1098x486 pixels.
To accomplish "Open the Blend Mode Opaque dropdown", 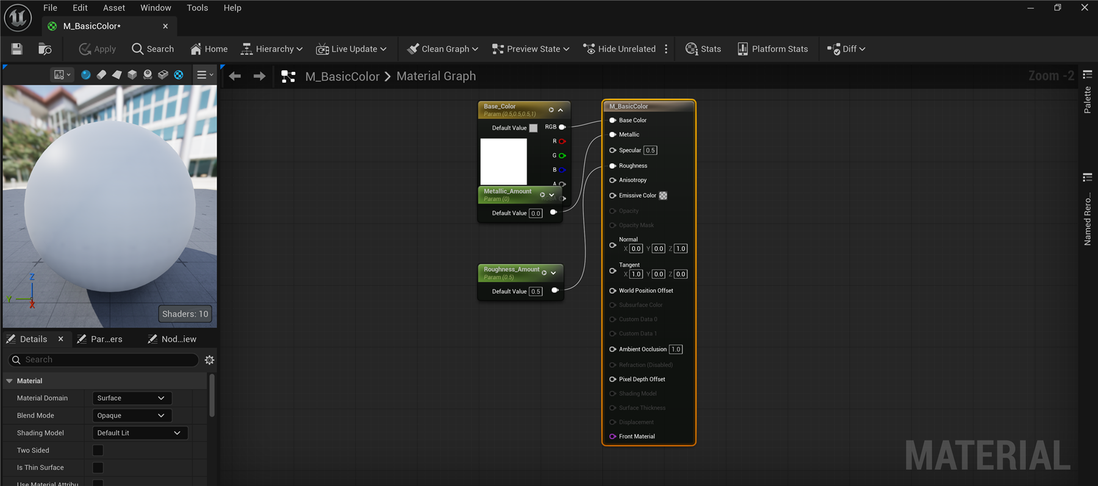I will pos(132,415).
